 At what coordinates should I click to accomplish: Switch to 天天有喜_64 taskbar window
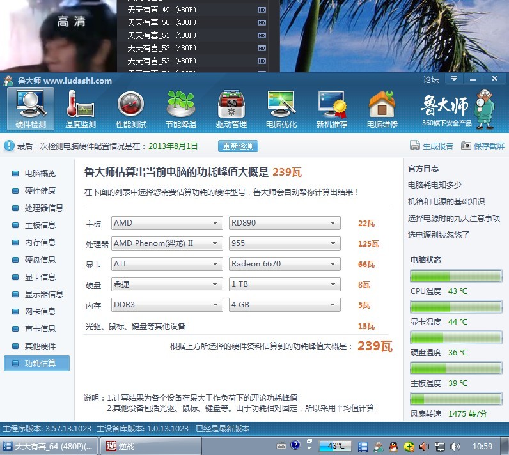point(49,446)
